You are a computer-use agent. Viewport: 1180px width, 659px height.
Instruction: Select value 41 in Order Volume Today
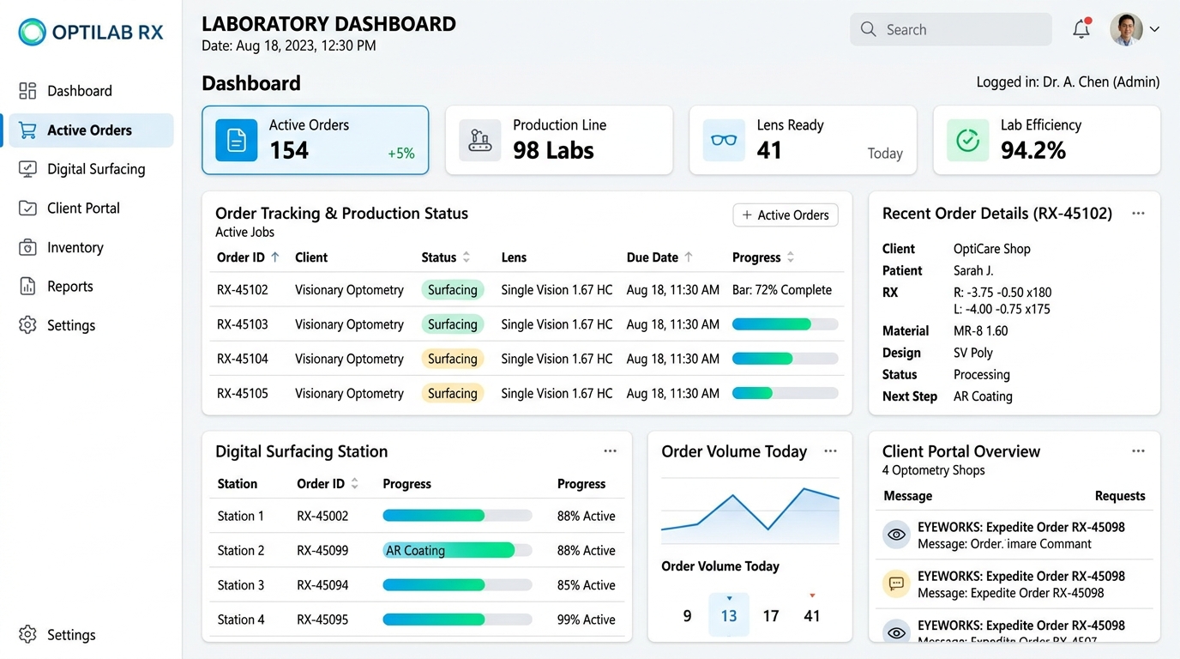click(812, 615)
